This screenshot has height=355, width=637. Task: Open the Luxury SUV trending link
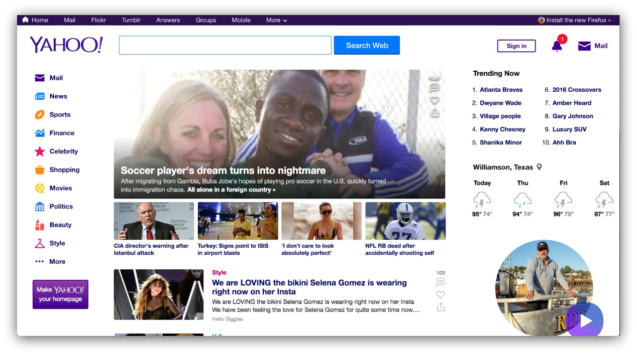point(570,129)
